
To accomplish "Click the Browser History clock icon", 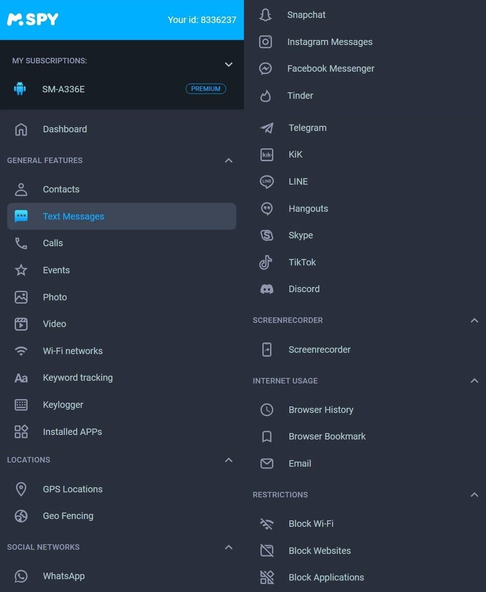I will 267,410.
